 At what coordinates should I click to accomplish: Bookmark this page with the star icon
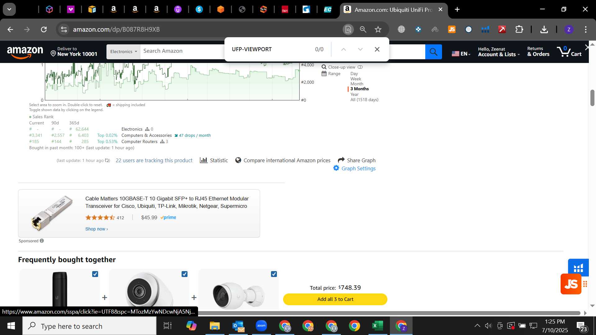pyautogui.click(x=378, y=29)
